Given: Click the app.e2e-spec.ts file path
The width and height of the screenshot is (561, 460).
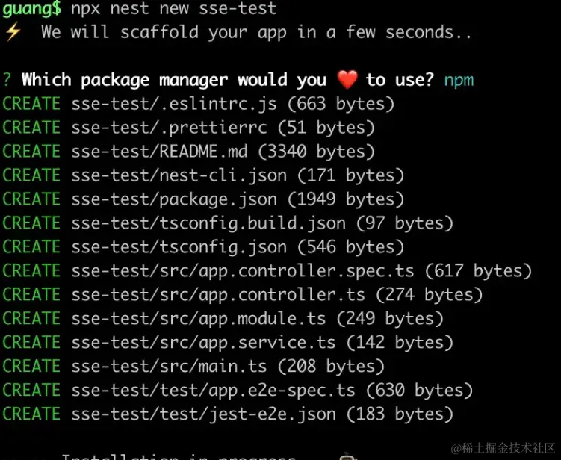Looking at the screenshot, I should (213, 391).
